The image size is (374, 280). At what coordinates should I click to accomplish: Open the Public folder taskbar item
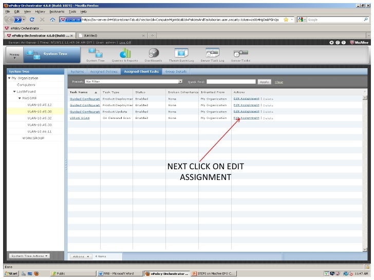coord(73,273)
